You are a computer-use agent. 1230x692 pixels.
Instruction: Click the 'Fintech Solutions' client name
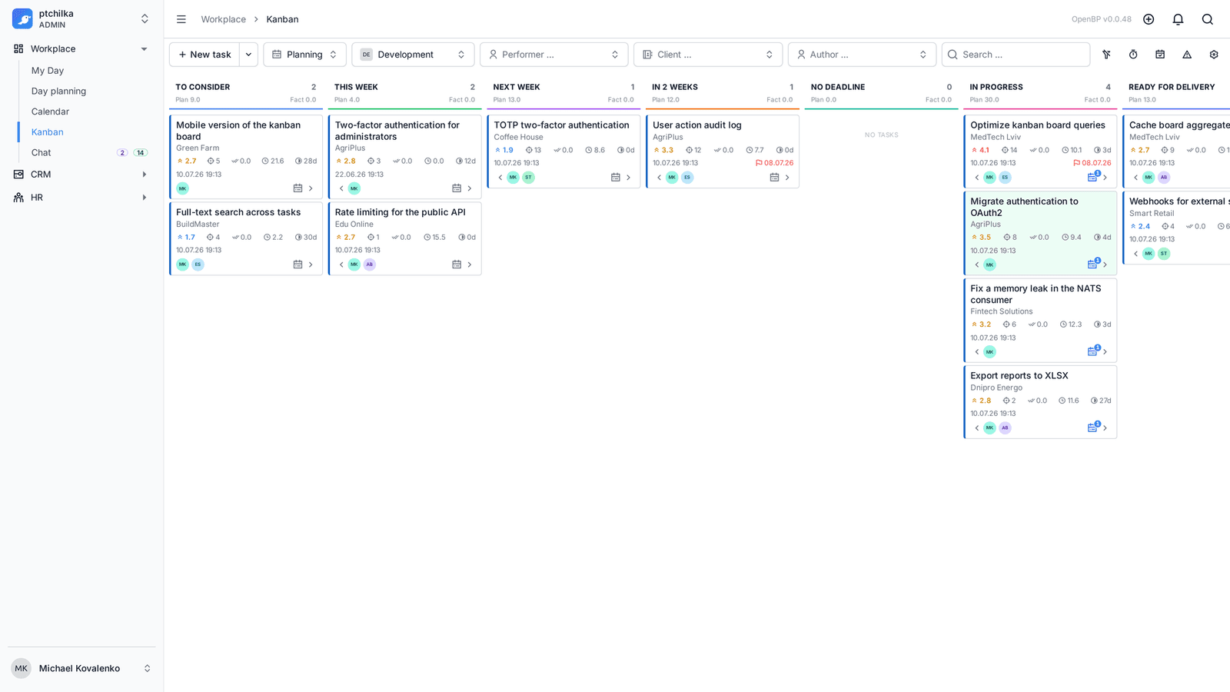coord(1002,311)
